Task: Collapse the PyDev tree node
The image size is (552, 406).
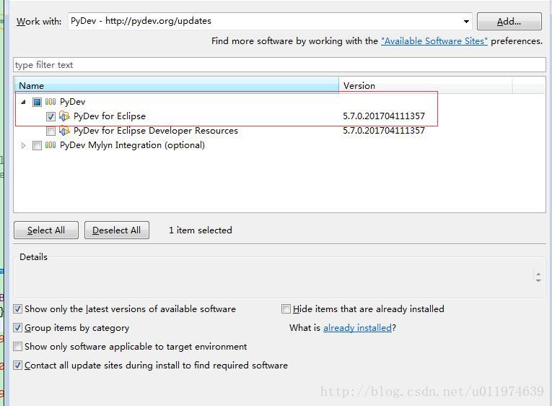Action: (x=23, y=102)
